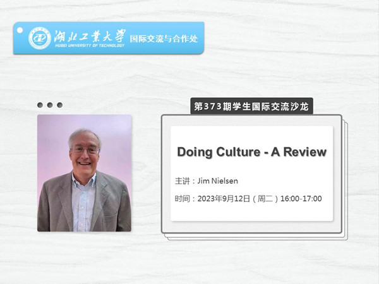
Task: Open the speaker portrait photo
Action: [x=84, y=173]
